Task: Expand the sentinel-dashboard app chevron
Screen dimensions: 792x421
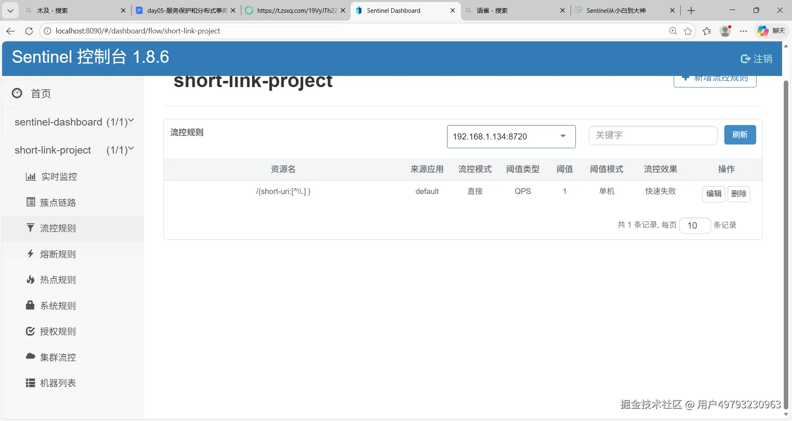Action: [x=131, y=121]
